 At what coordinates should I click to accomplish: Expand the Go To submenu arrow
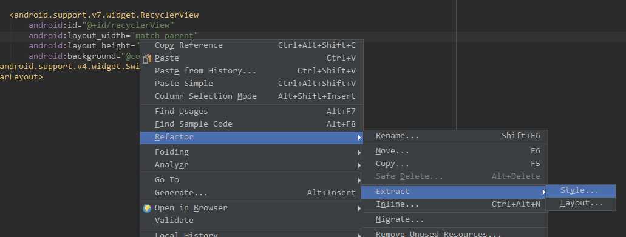(x=359, y=180)
